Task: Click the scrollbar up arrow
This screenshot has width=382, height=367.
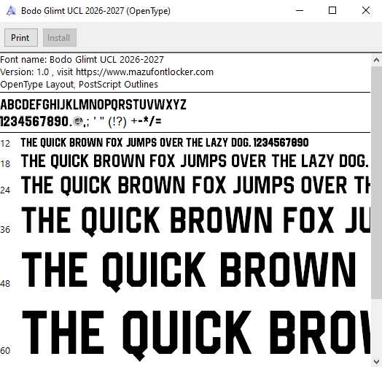Action: click(376, 60)
